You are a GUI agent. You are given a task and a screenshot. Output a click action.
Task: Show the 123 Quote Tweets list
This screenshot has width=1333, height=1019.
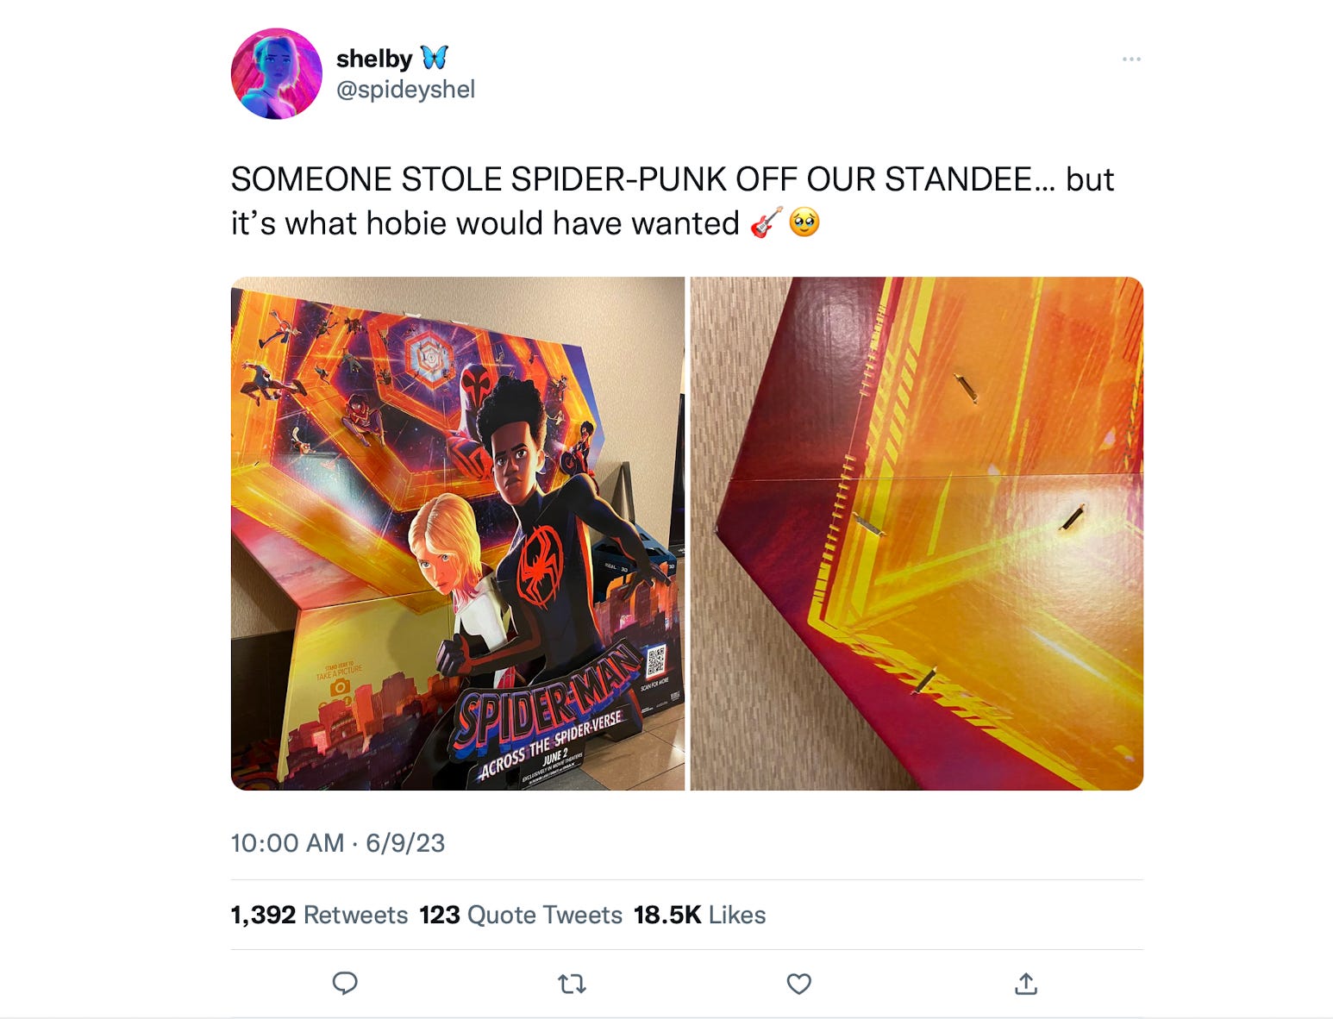(521, 915)
